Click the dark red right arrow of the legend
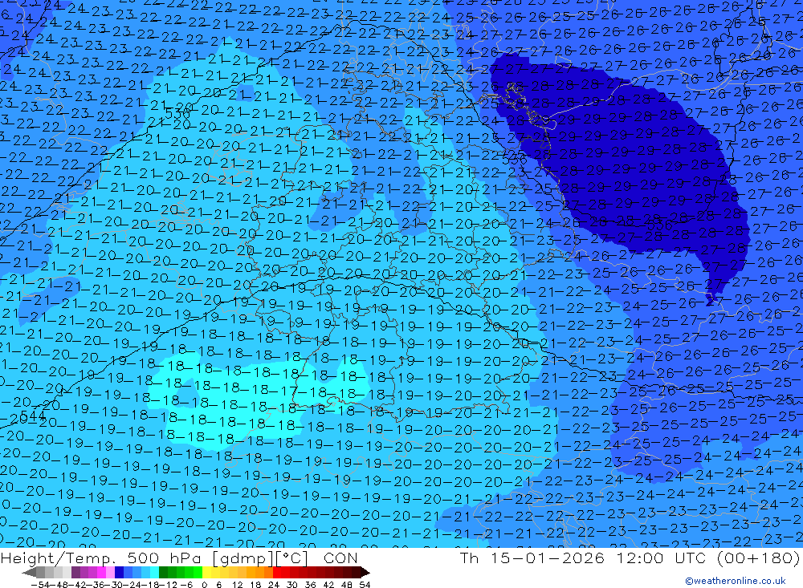Screen dimensions: 803x588 click(365, 572)
